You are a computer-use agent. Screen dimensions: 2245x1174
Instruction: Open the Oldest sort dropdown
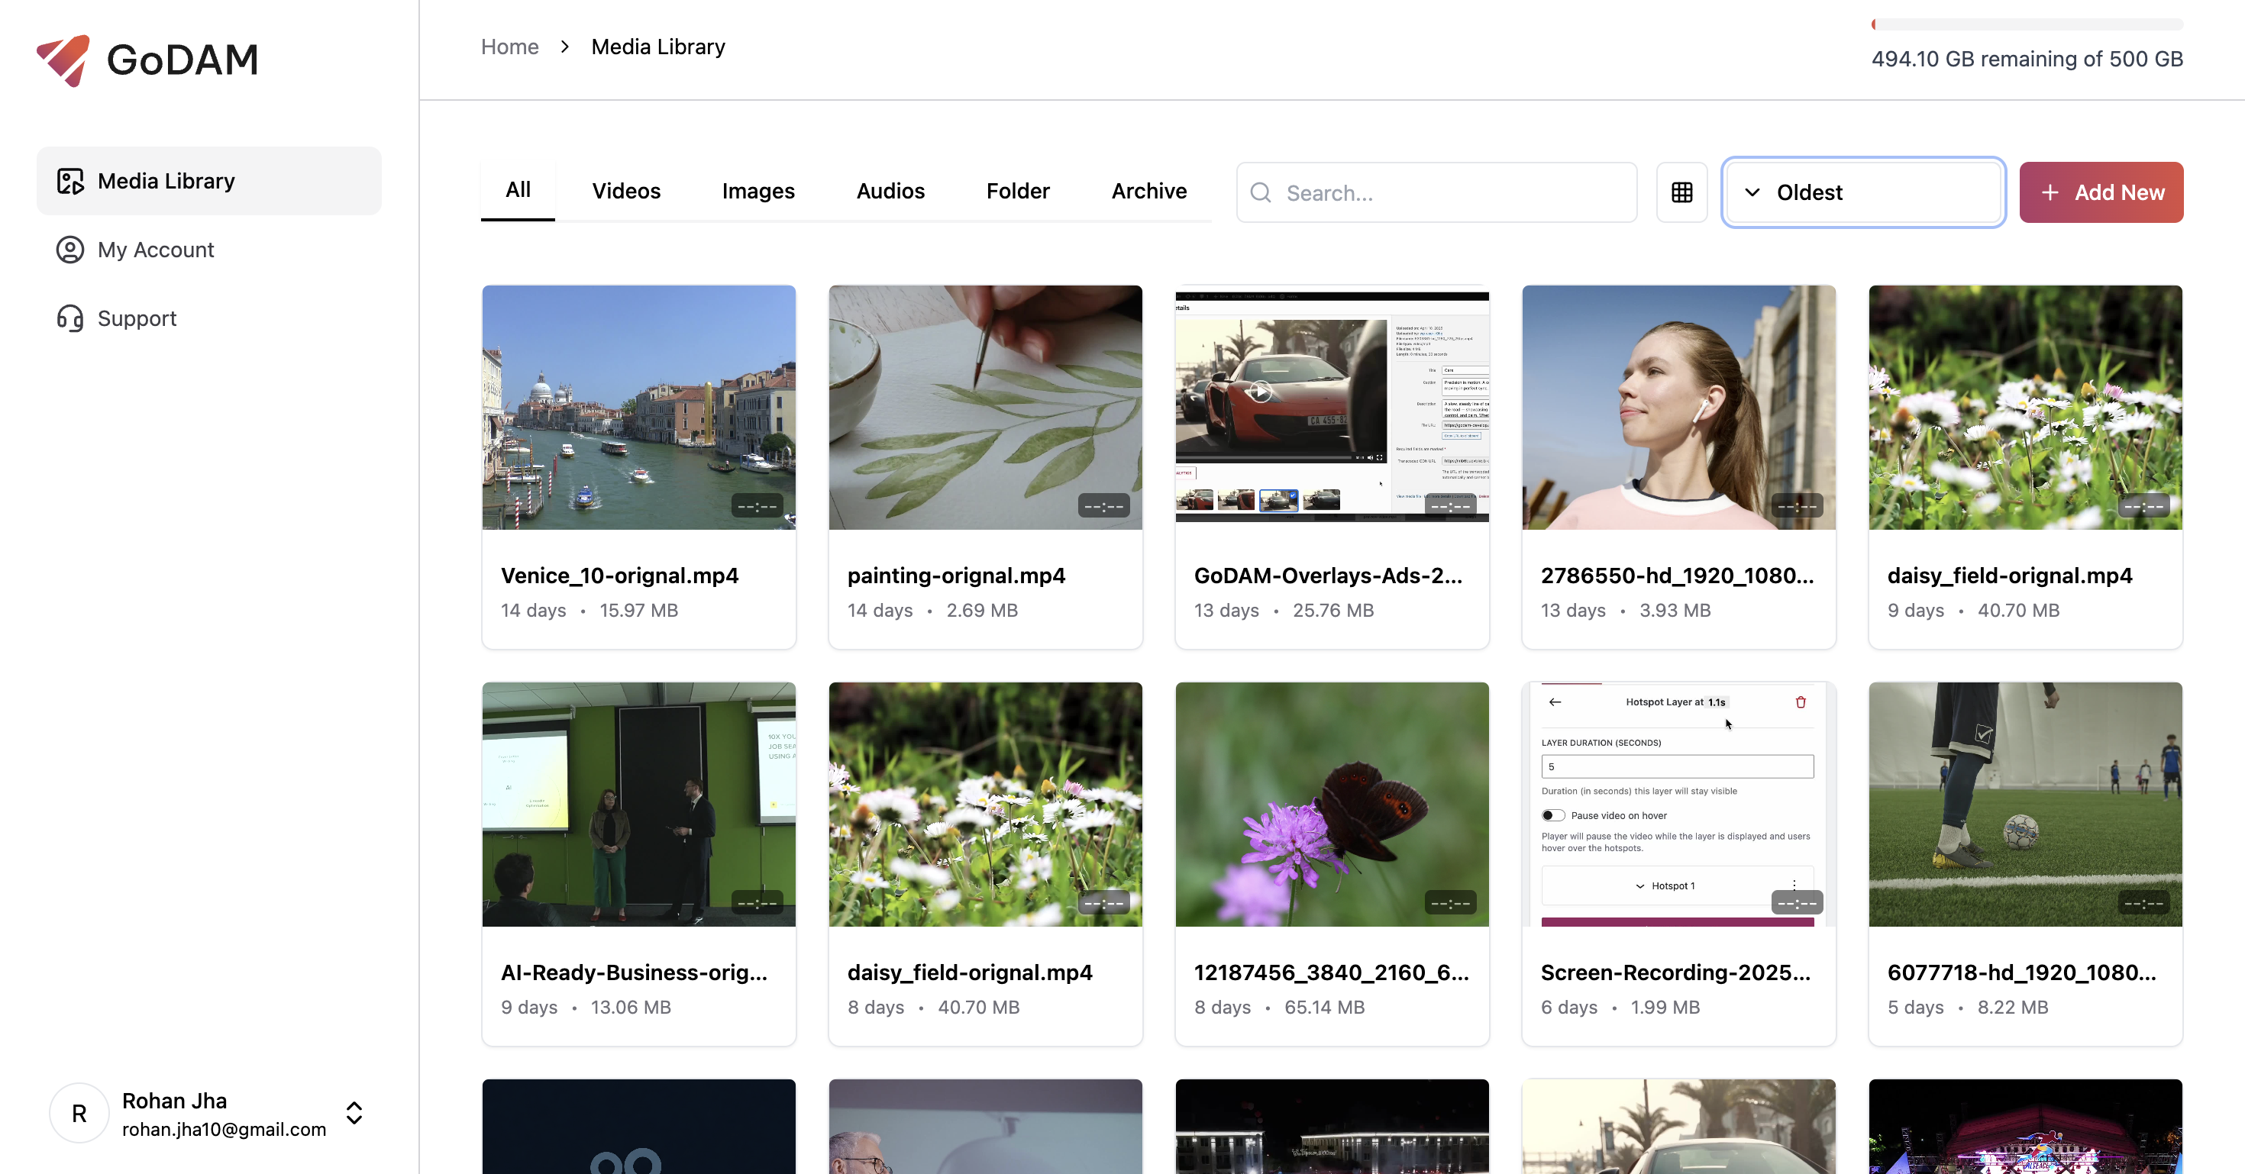coord(1863,192)
